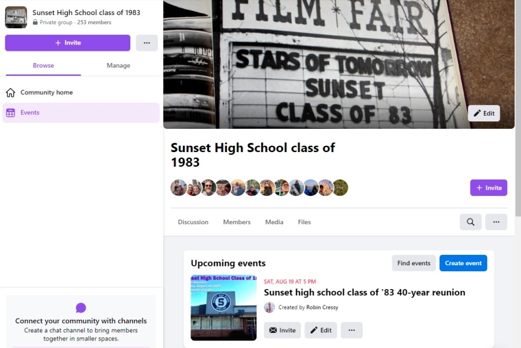The width and height of the screenshot is (521, 348).
Task: Click the Find events button
Action: (x=414, y=263)
